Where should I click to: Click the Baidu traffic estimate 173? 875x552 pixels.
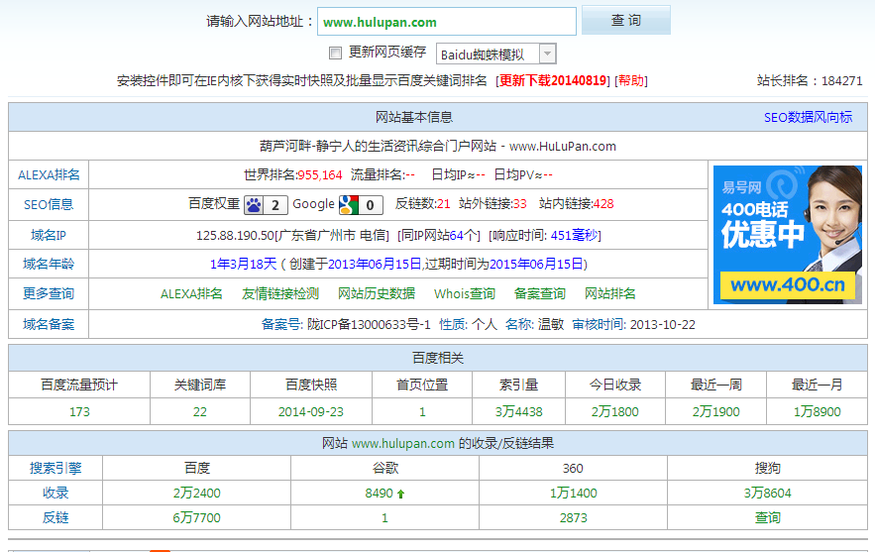click(x=79, y=412)
